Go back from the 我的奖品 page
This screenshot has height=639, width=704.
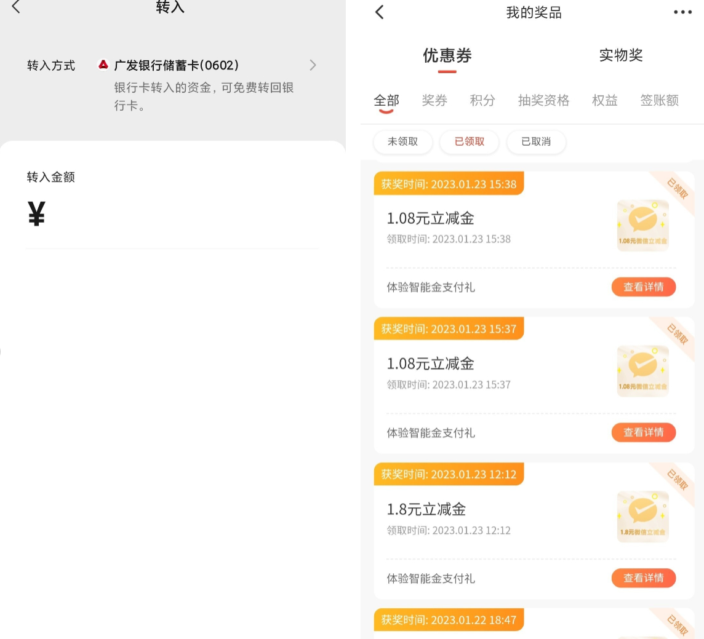point(380,12)
